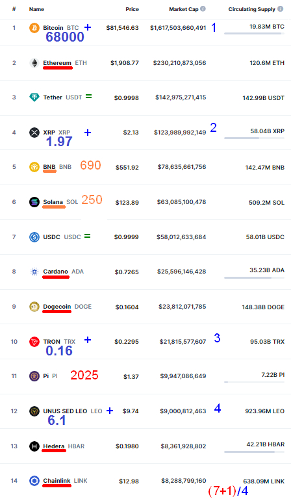Open the Hedera coin link

54,446
